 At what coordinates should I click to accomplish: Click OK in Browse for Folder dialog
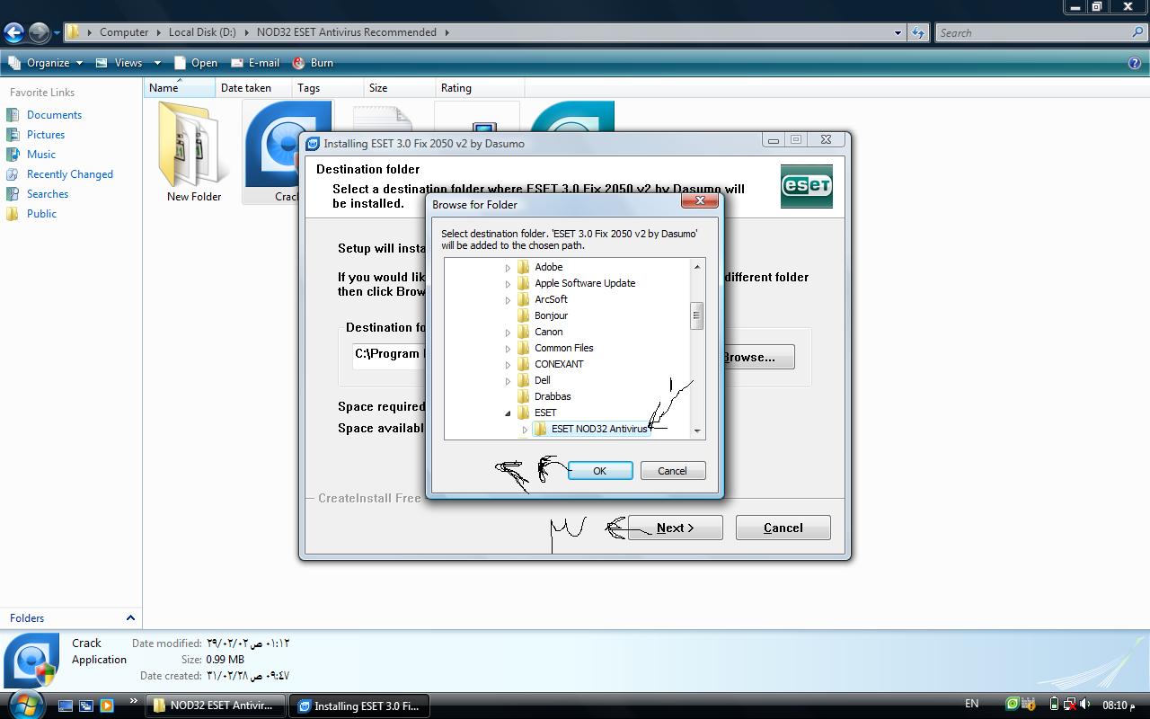(599, 471)
